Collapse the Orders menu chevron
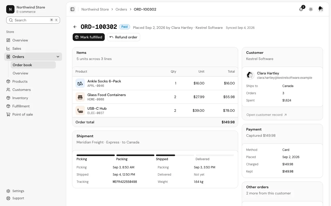The width and height of the screenshot is (331, 206). point(58,57)
